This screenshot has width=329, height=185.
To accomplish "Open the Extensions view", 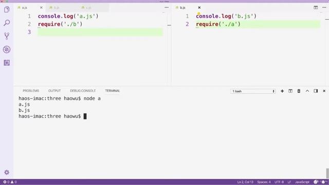I will pos(7,63).
